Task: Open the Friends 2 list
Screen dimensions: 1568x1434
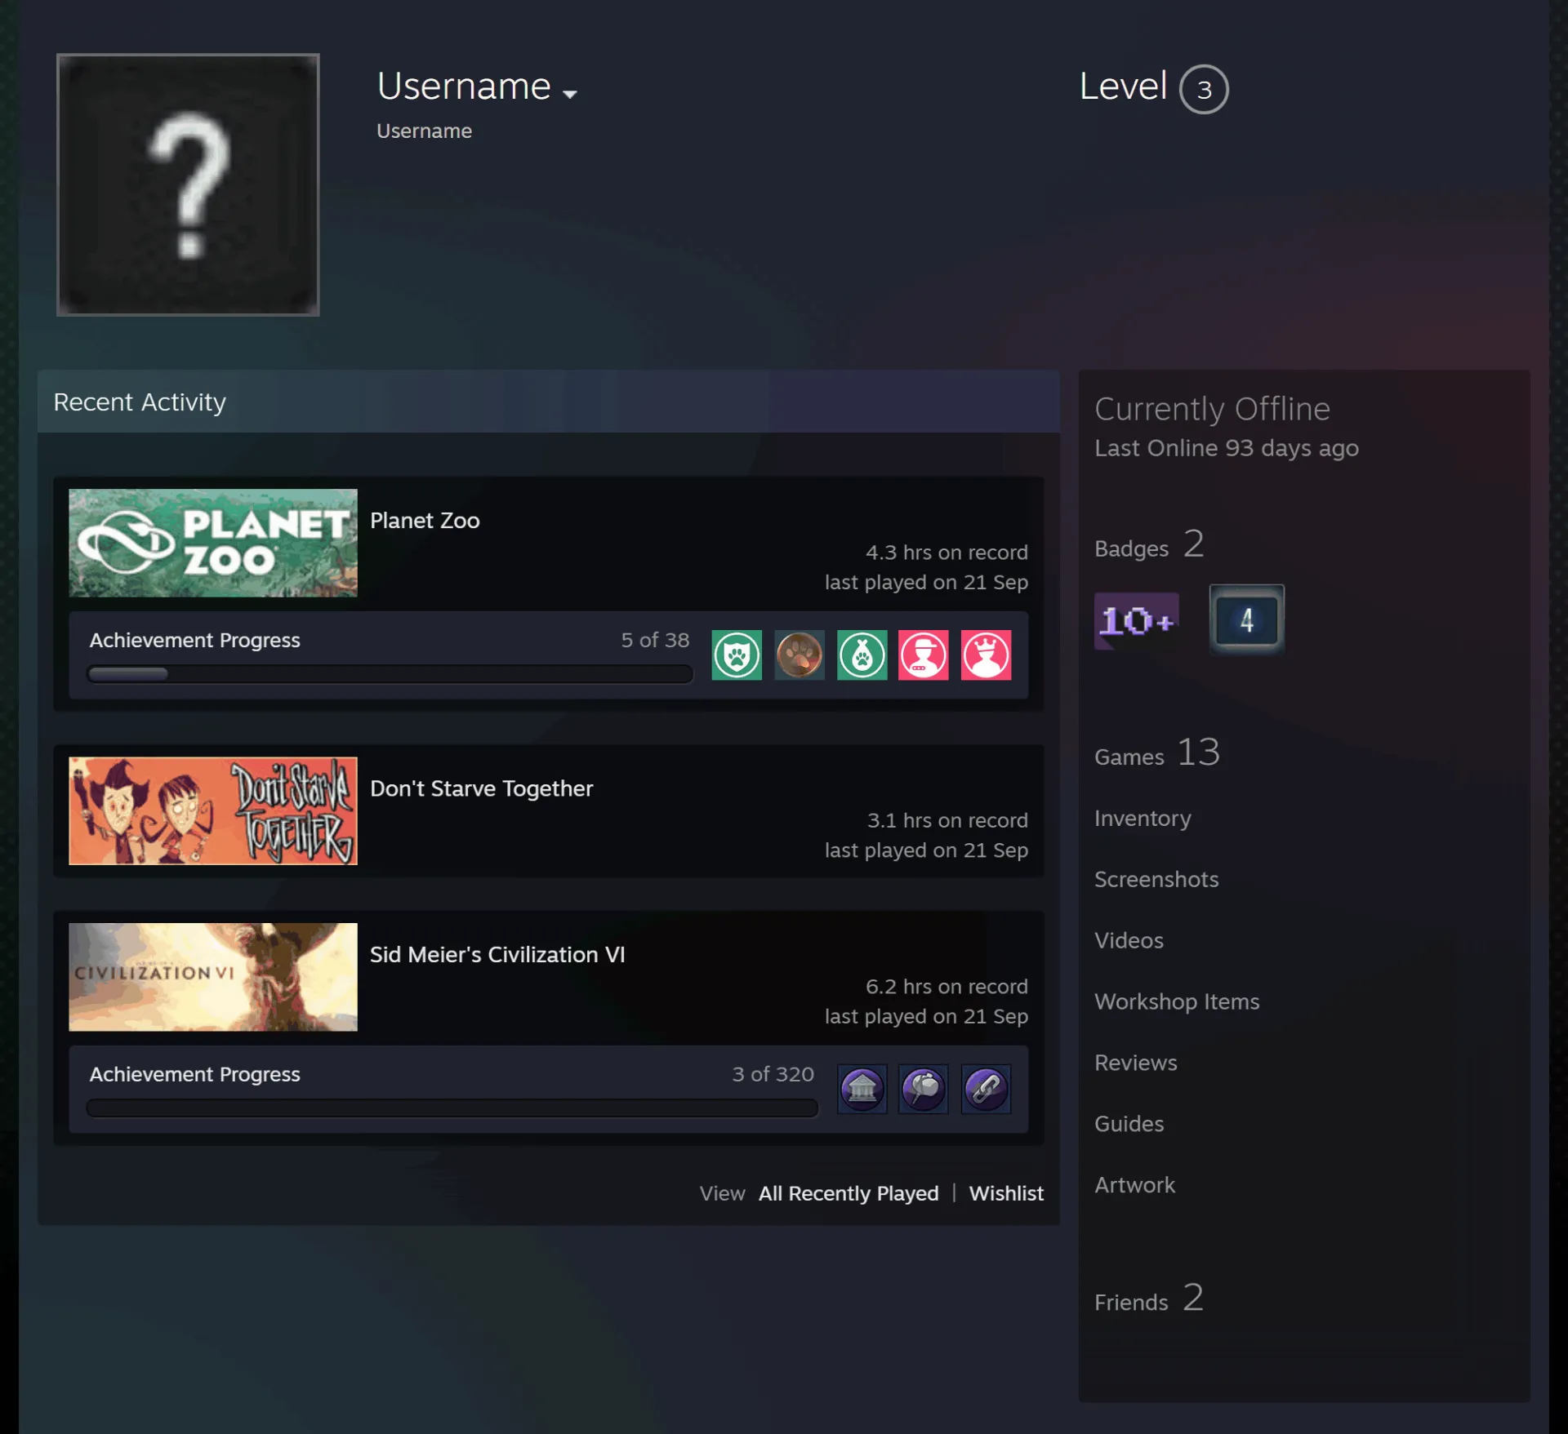Action: (1149, 1299)
